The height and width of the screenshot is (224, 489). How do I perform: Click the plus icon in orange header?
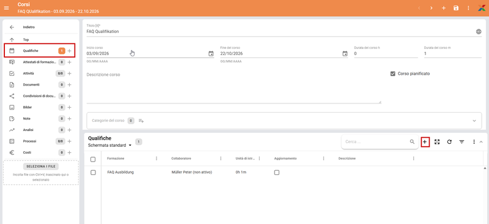point(444,8)
